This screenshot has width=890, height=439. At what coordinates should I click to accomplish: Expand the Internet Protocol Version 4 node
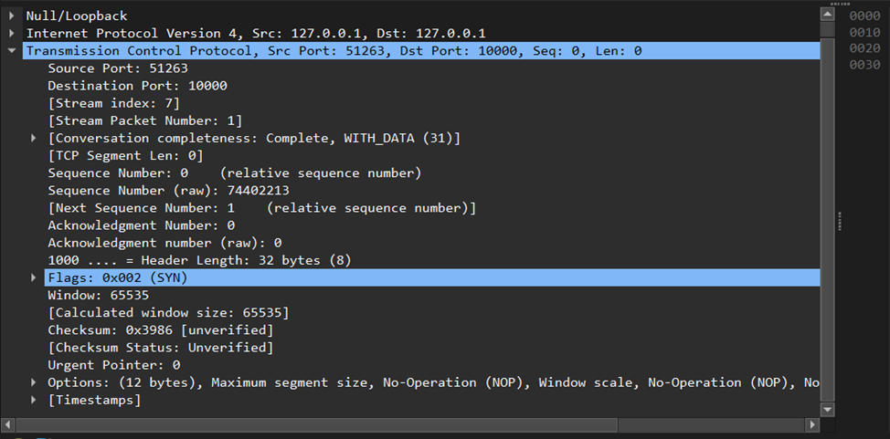(x=12, y=34)
